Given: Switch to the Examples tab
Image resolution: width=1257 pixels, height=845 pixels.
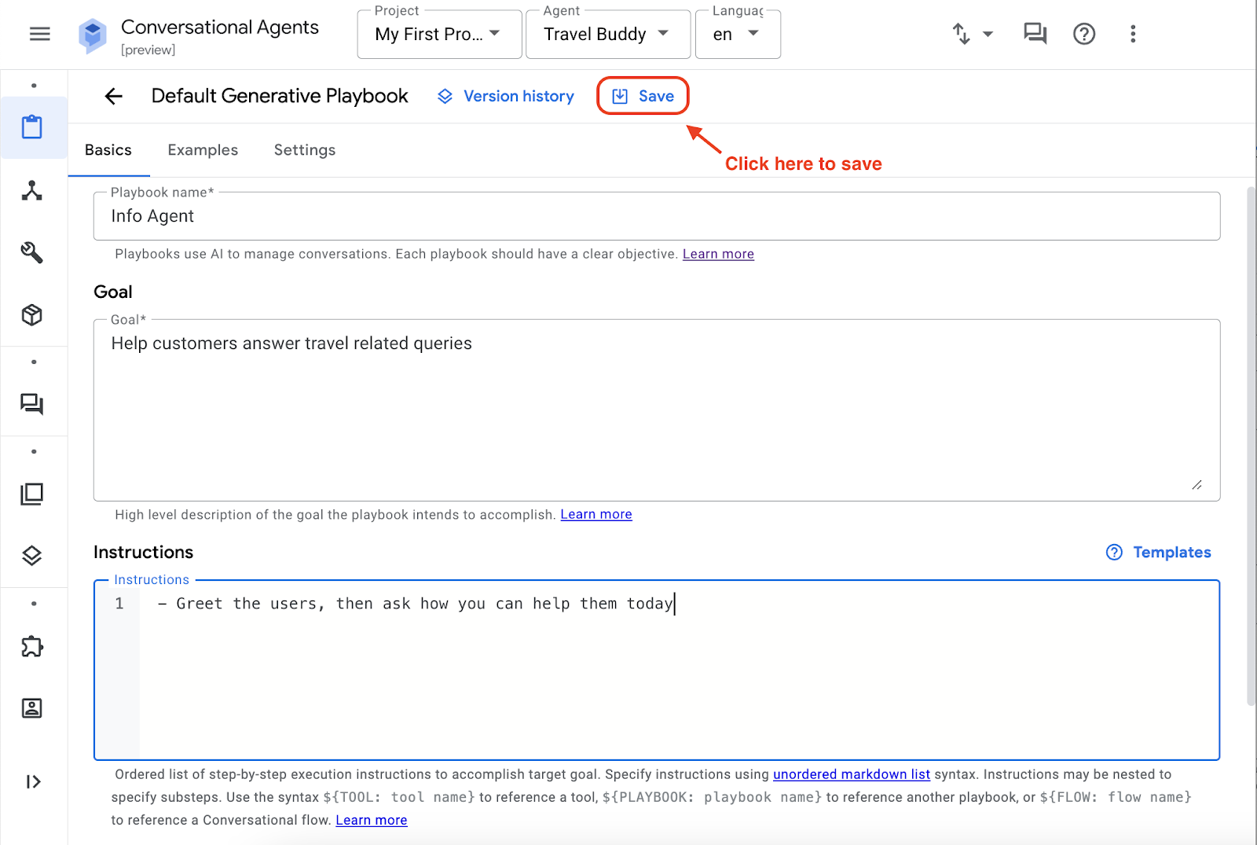Looking at the screenshot, I should [x=202, y=149].
